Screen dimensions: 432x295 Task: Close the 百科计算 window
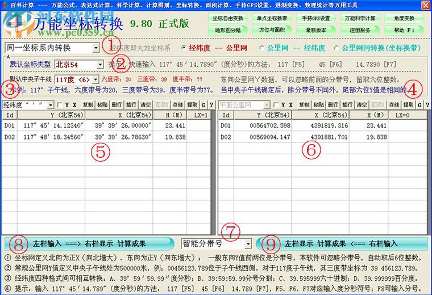[426, 5]
